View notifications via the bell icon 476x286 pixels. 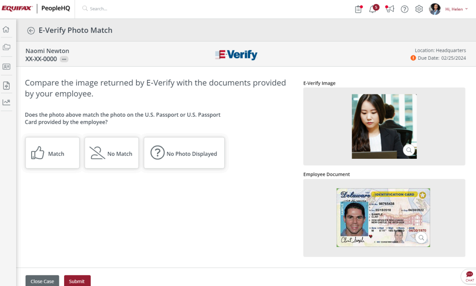(373, 10)
